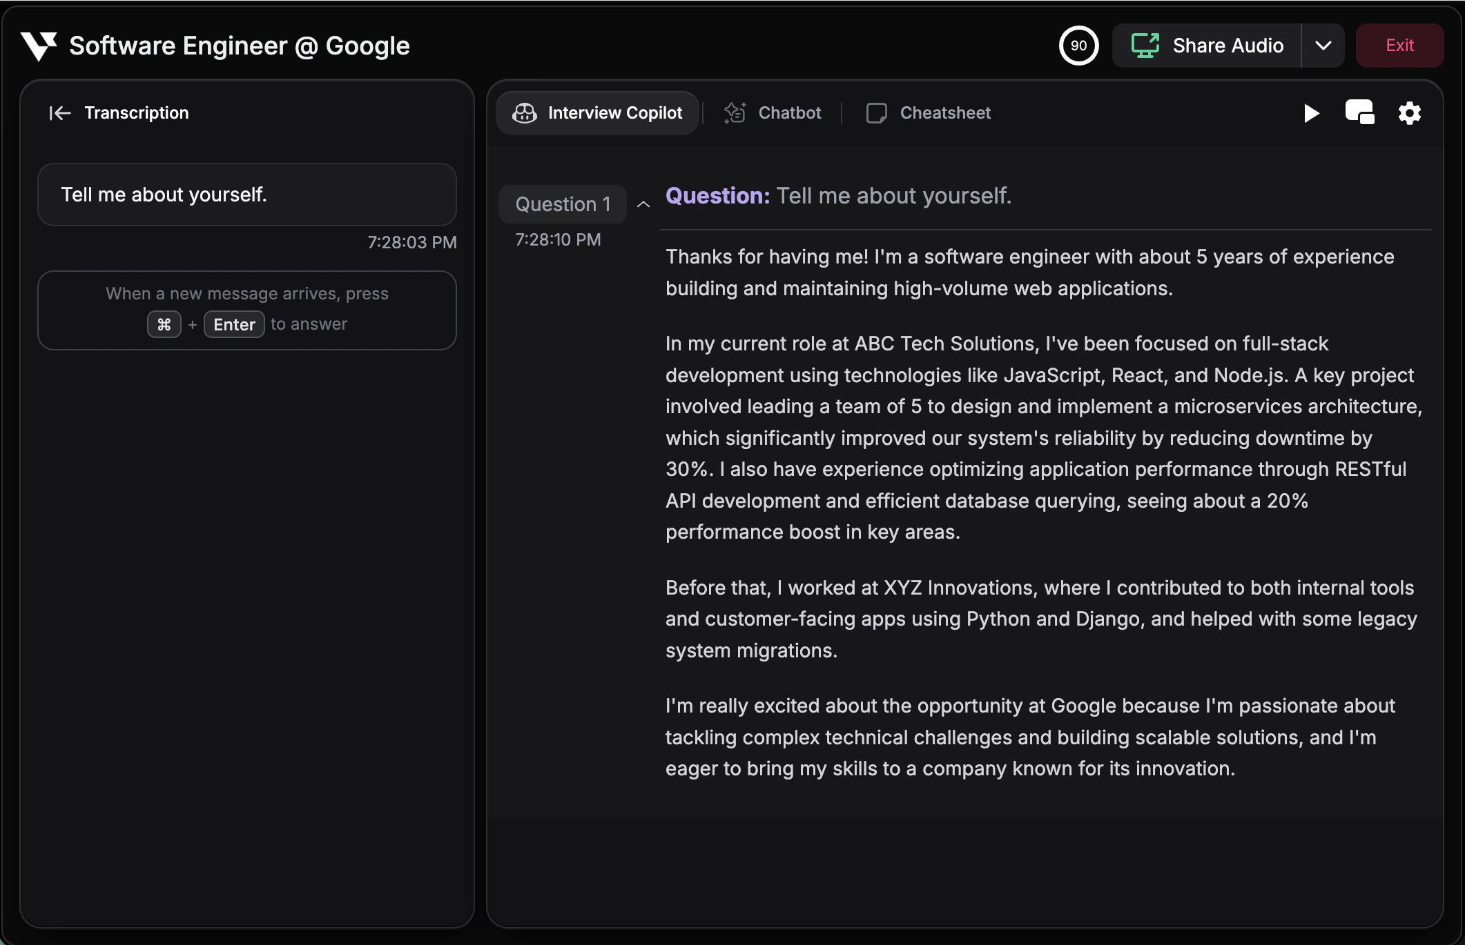Click the 'Question: Tell me about yourself.' heading

click(x=838, y=196)
